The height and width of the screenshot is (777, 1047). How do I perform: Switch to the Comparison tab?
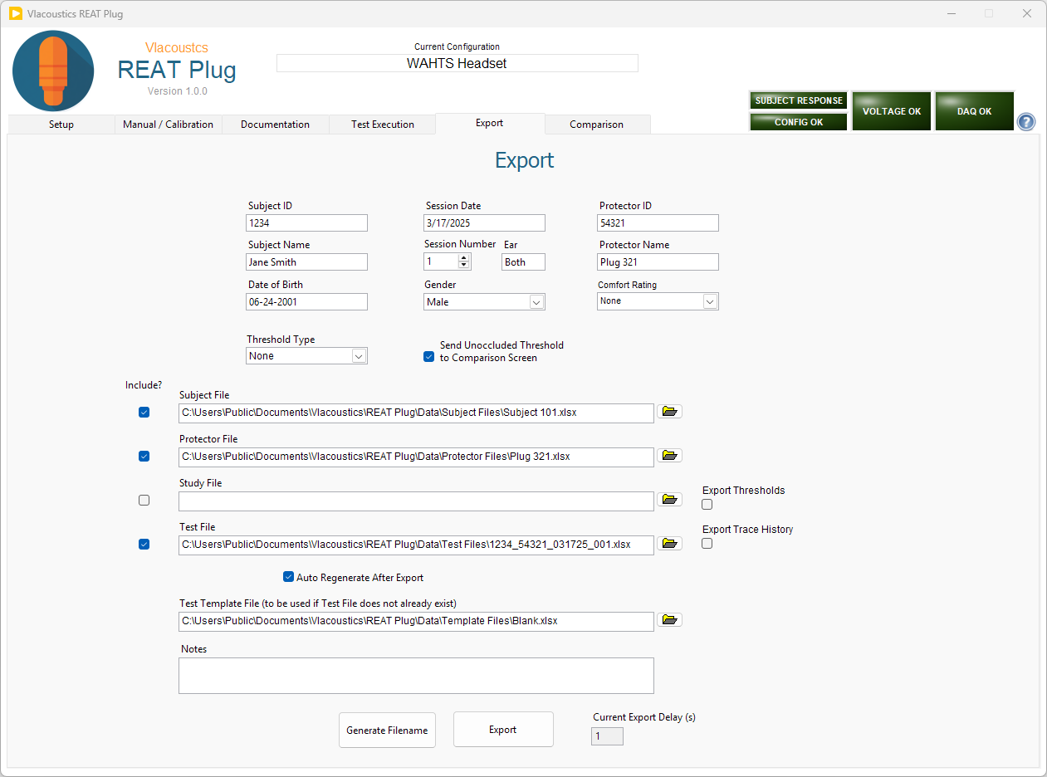point(596,125)
